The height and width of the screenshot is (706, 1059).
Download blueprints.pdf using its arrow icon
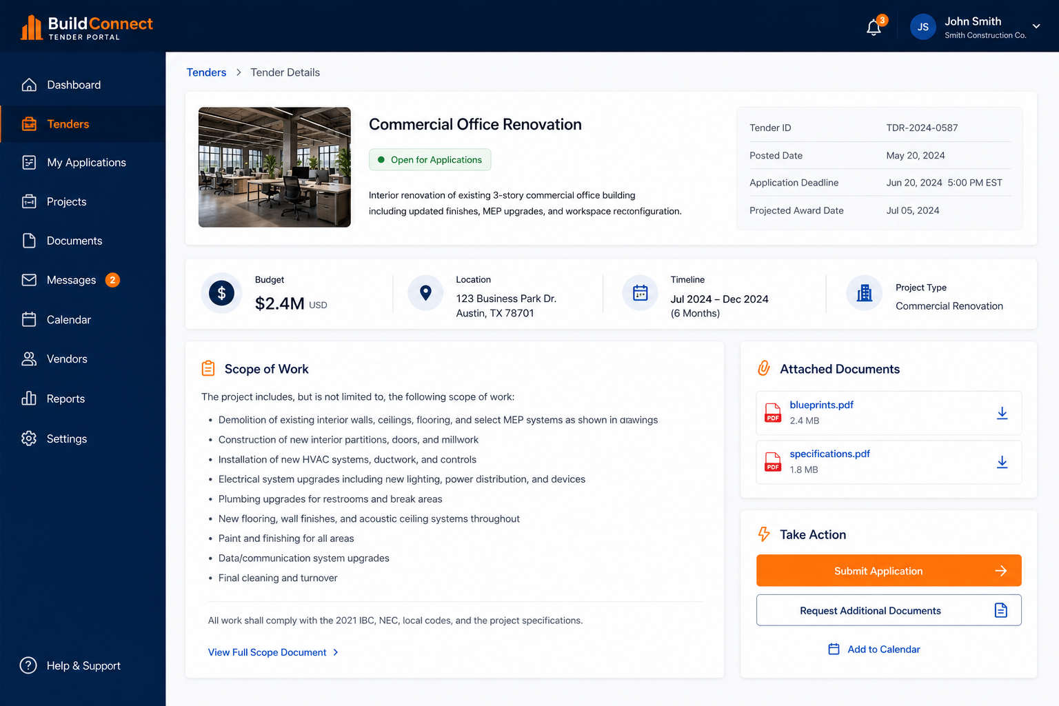tap(1002, 413)
